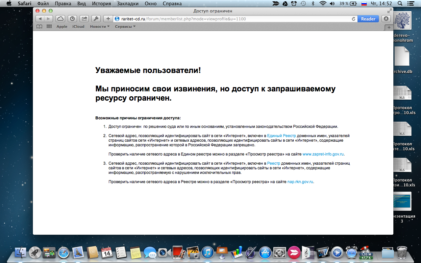Go back using the back arrow

tap(40, 19)
